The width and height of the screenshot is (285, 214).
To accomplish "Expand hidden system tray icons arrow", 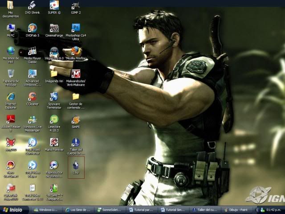I will point(257,210).
